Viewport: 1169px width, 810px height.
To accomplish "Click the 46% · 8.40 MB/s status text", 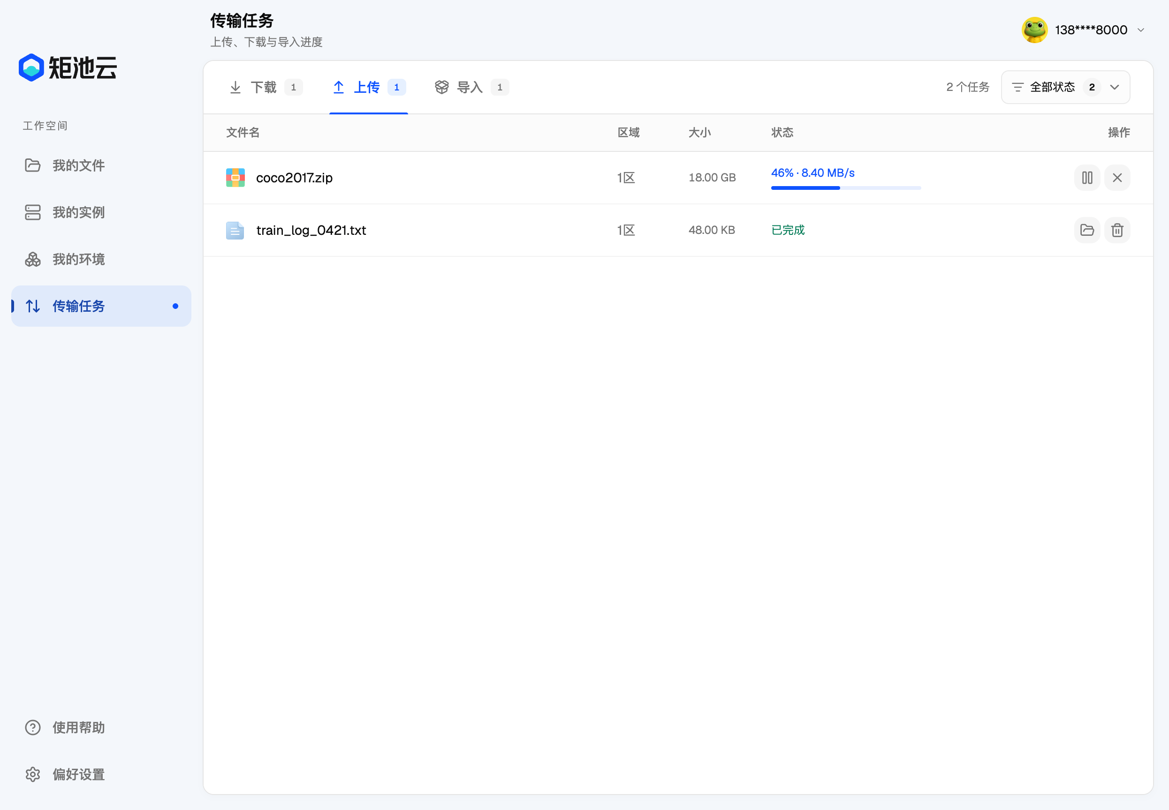I will (812, 173).
